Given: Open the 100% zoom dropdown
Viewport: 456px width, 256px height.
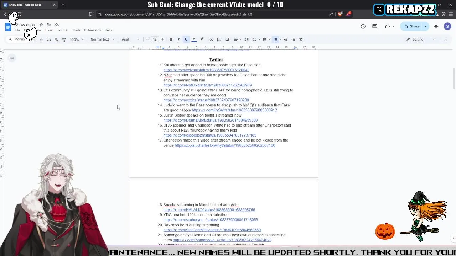Looking at the screenshot, I should tap(77, 39).
